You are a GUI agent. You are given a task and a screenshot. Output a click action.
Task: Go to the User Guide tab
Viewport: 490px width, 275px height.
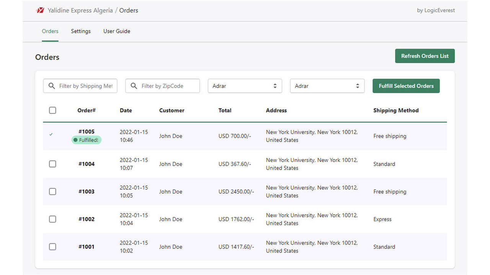click(117, 31)
